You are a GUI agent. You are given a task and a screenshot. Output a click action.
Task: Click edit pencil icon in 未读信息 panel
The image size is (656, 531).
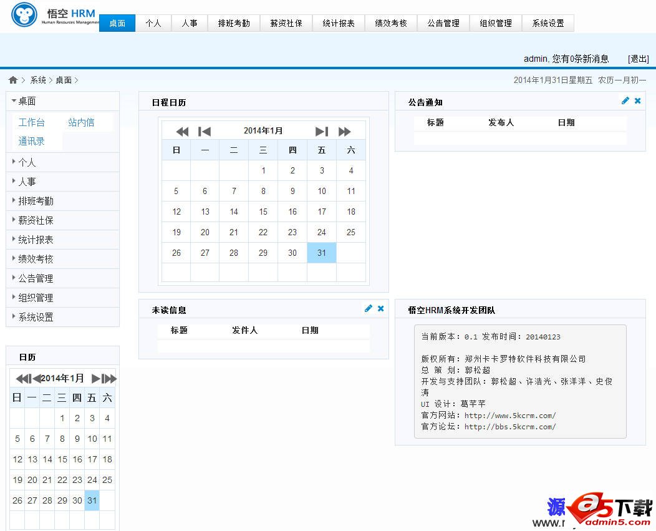tap(369, 309)
